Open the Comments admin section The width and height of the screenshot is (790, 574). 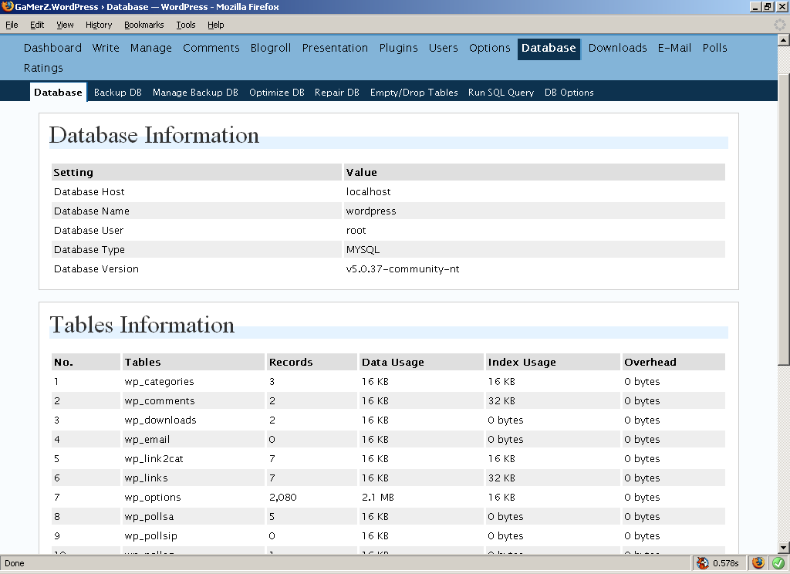point(211,48)
